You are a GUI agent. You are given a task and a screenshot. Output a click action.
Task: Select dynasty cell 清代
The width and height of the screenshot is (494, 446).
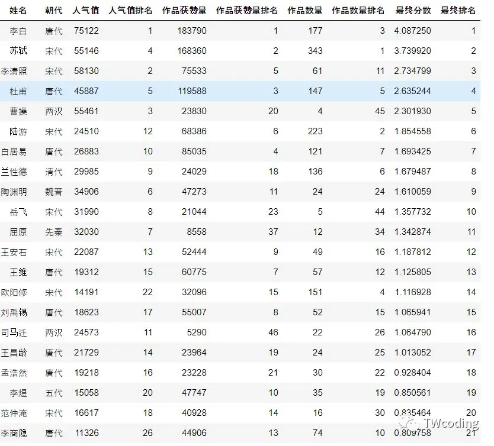click(53, 172)
